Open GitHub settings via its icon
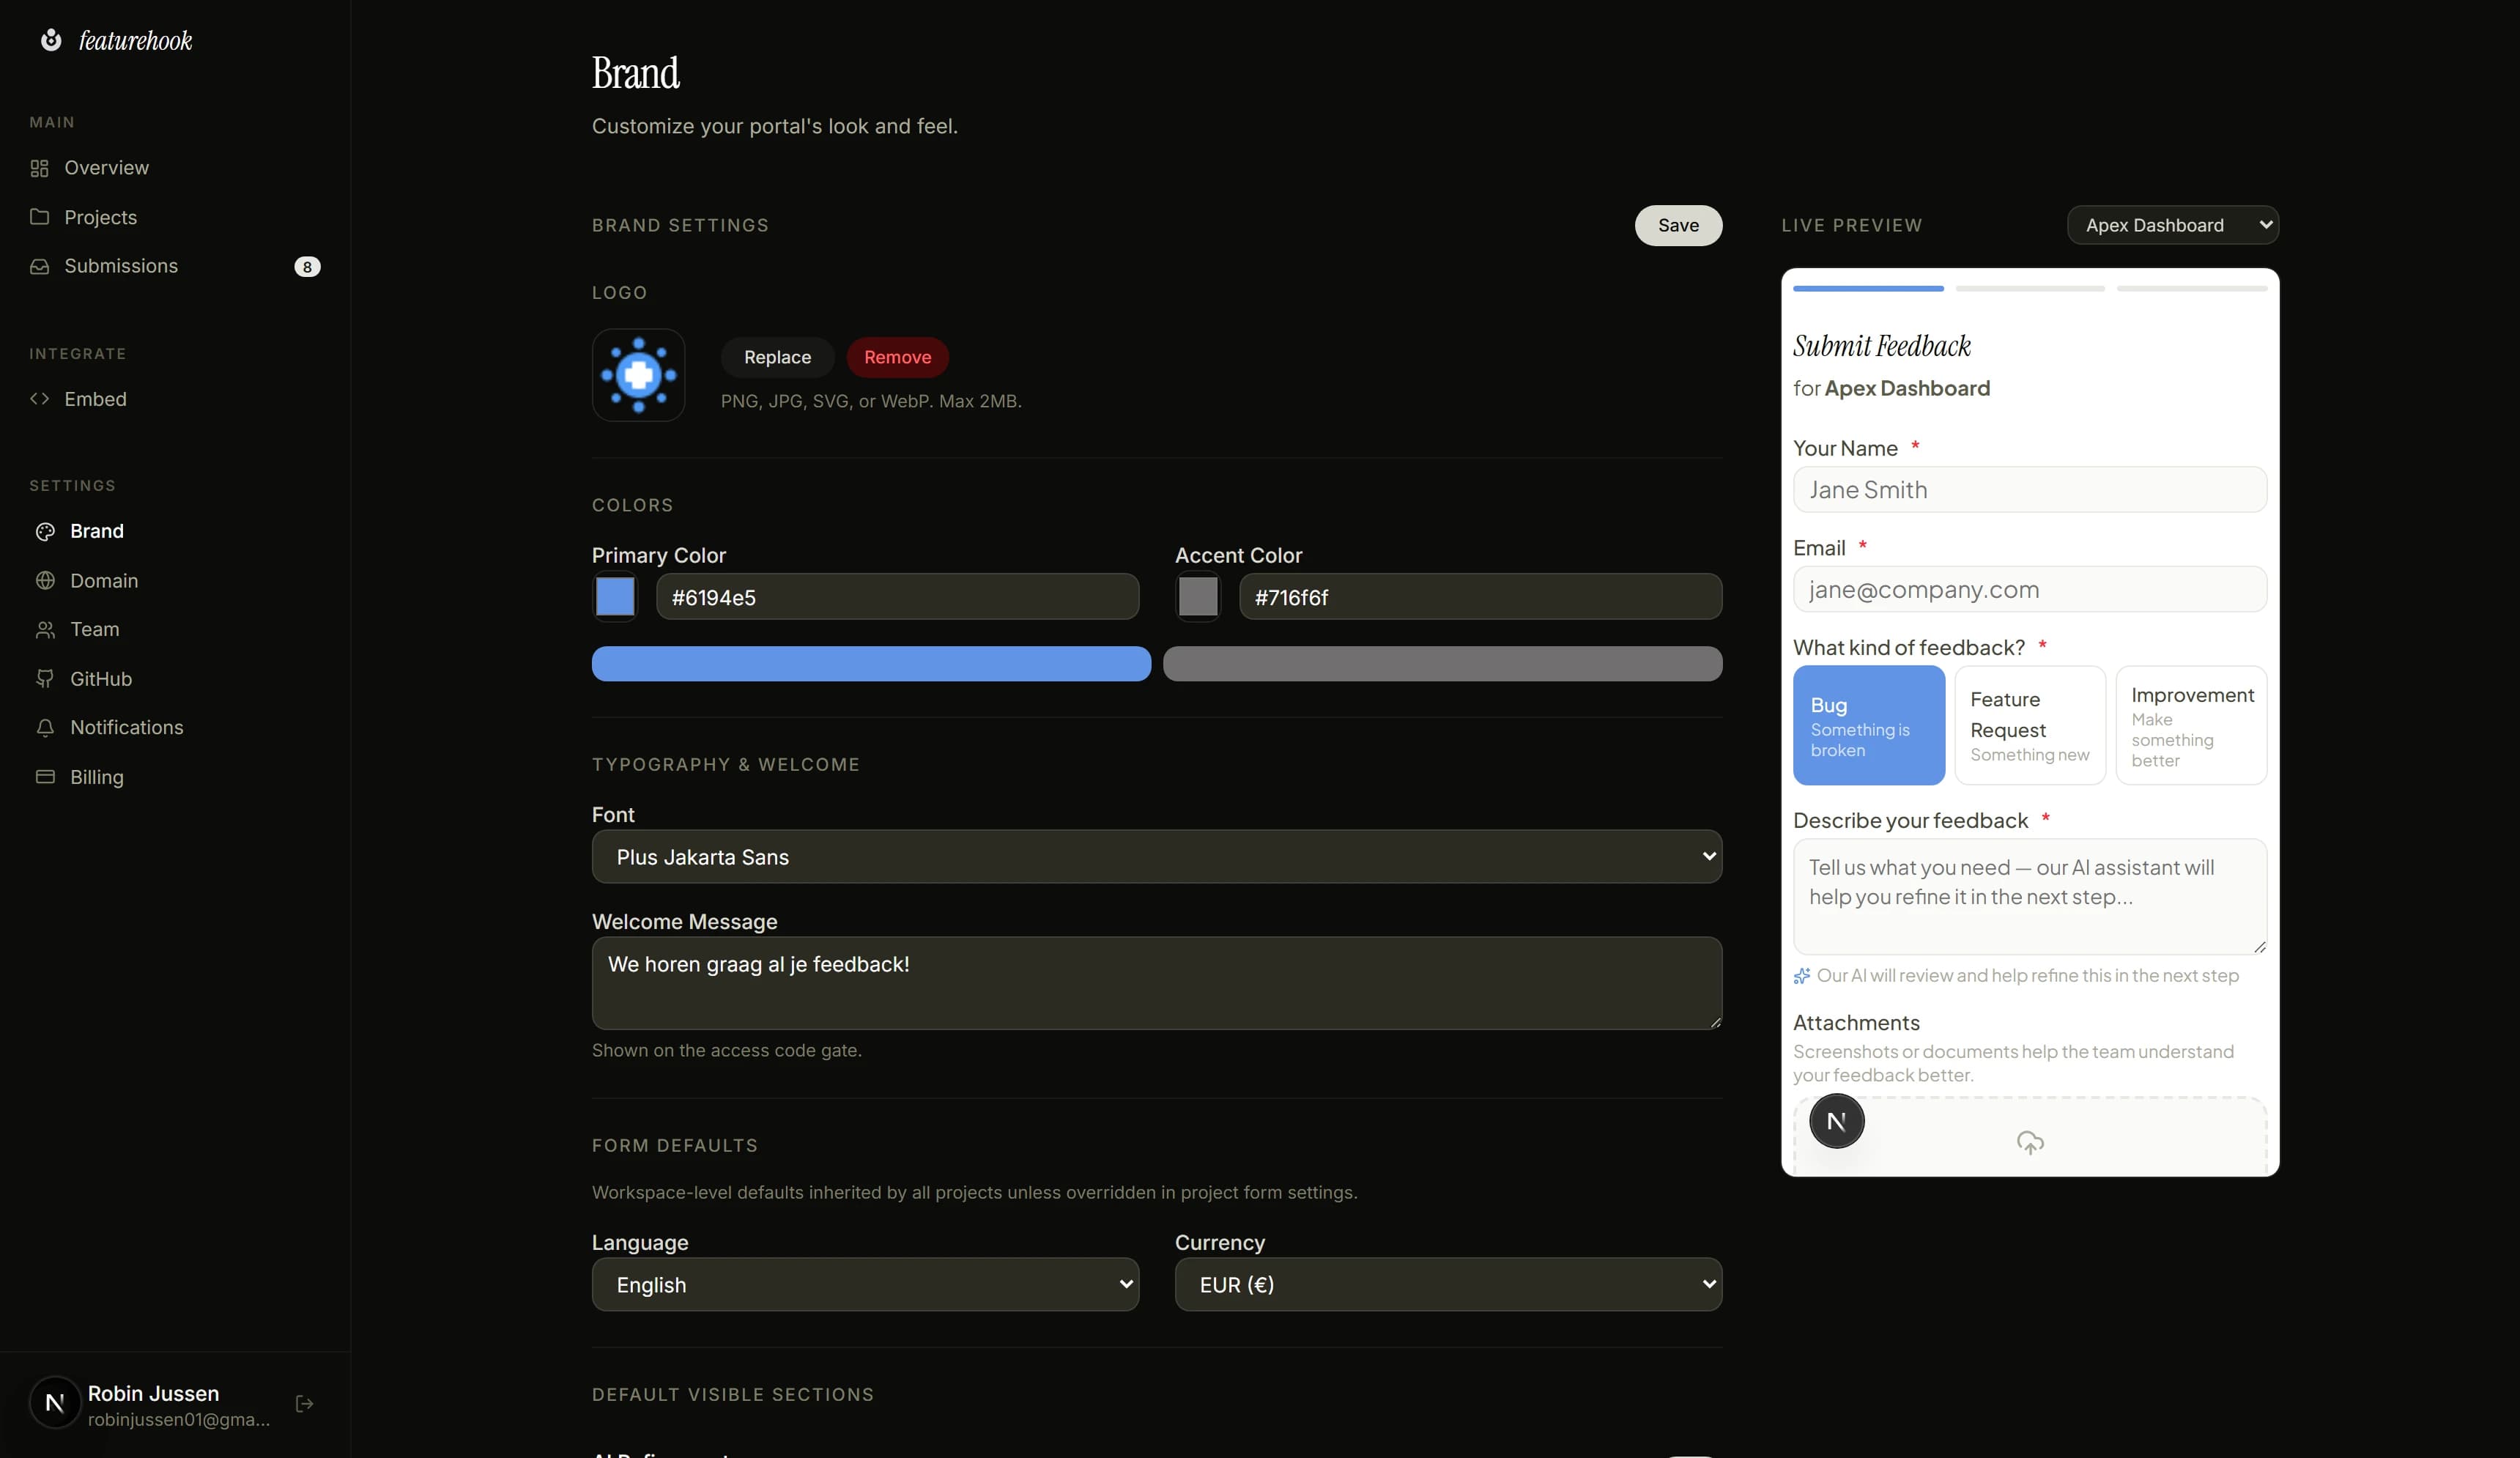Image resolution: width=2520 pixels, height=1458 pixels. click(x=46, y=678)
